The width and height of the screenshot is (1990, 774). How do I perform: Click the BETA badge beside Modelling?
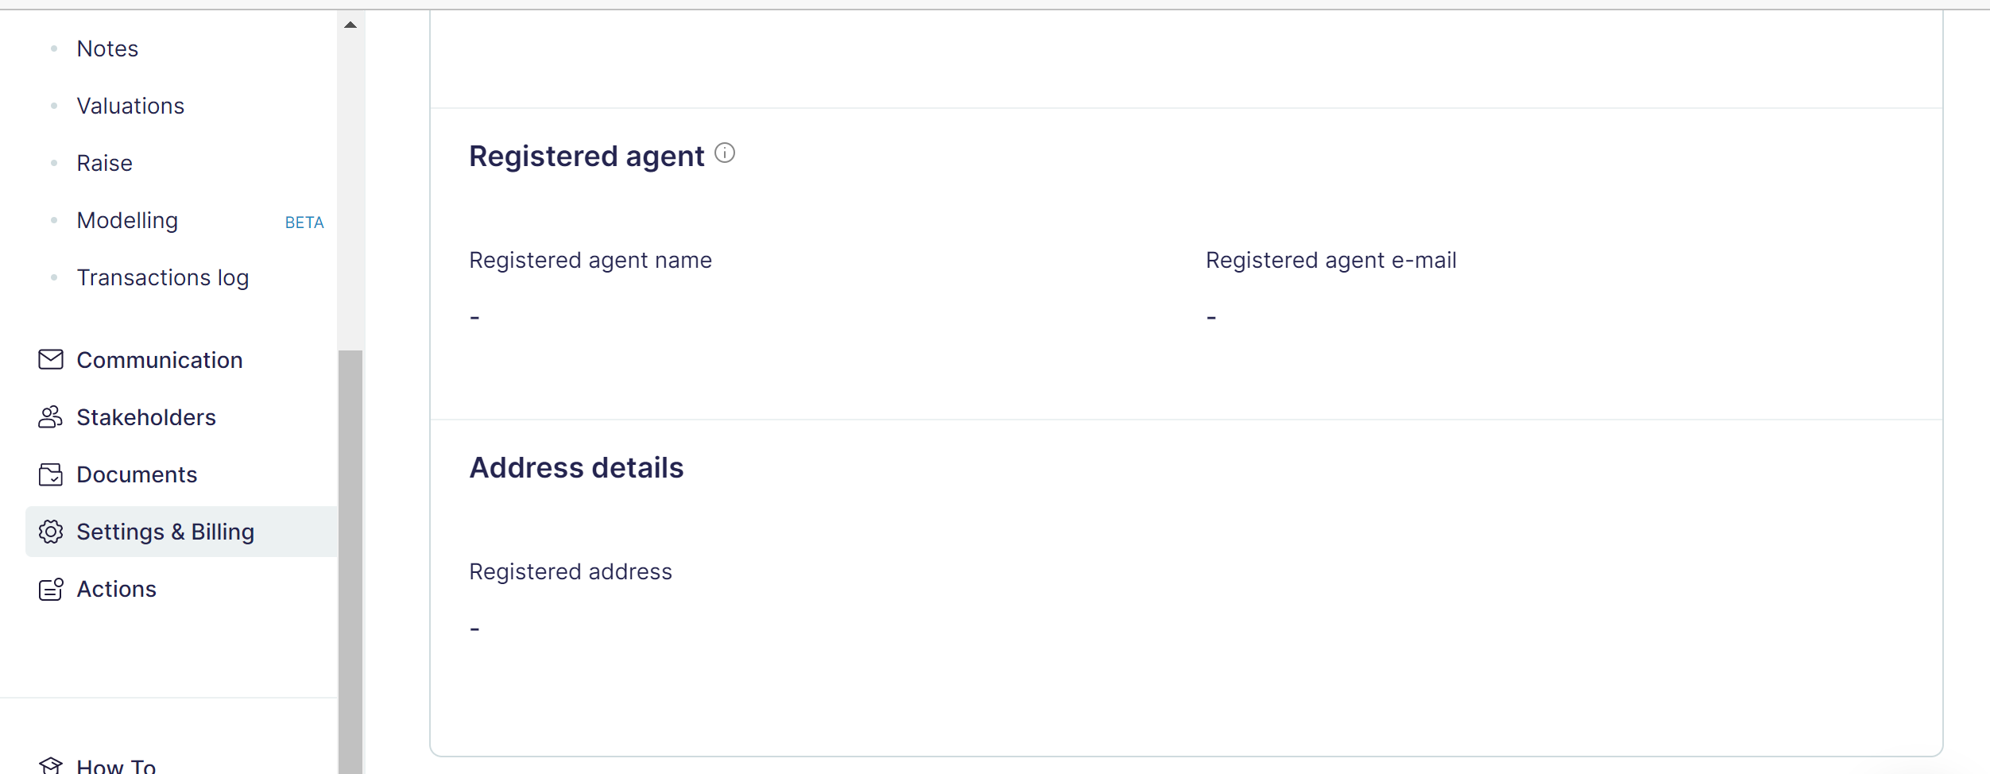click(304, 223)
